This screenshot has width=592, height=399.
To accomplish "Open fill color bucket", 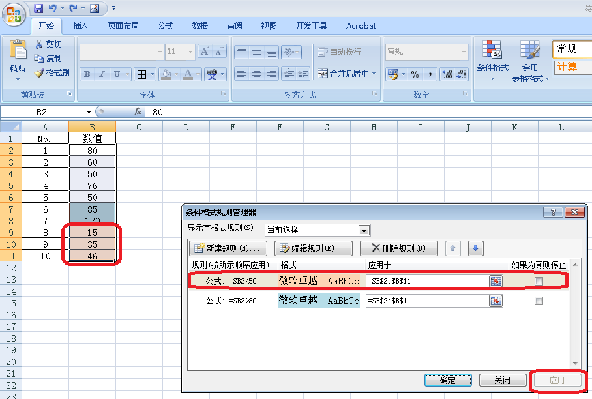I will point(166,74).
